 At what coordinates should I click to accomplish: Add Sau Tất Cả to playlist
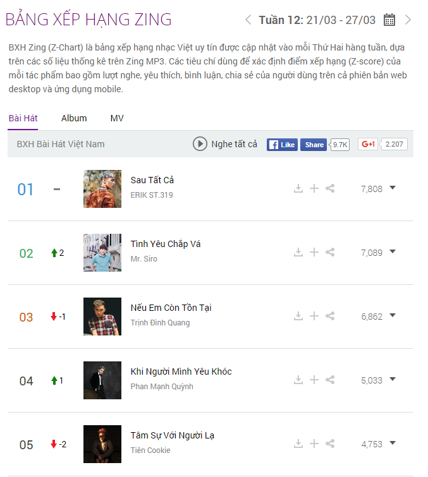tap(314, 188)
